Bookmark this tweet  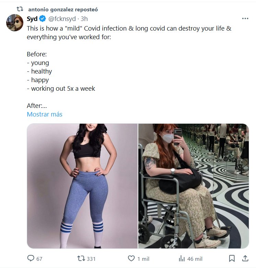coord(232,258)
